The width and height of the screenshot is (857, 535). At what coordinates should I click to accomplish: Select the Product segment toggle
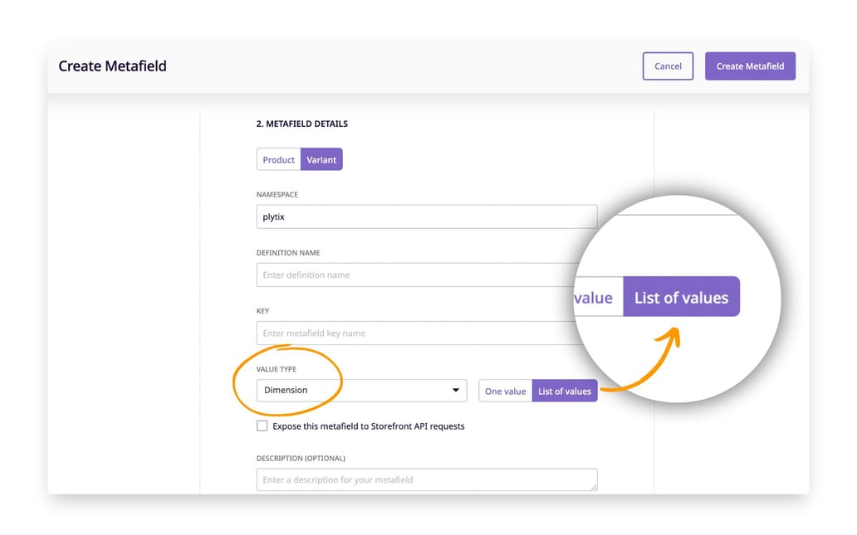[x=279, y=159]
